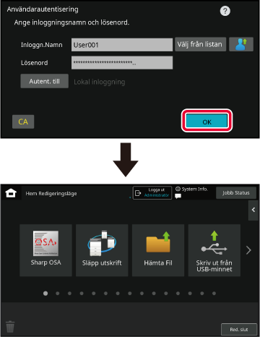Click the Välj från listan button
The width and height of the screenshot is (260, 337).
[x=200, y=44]
